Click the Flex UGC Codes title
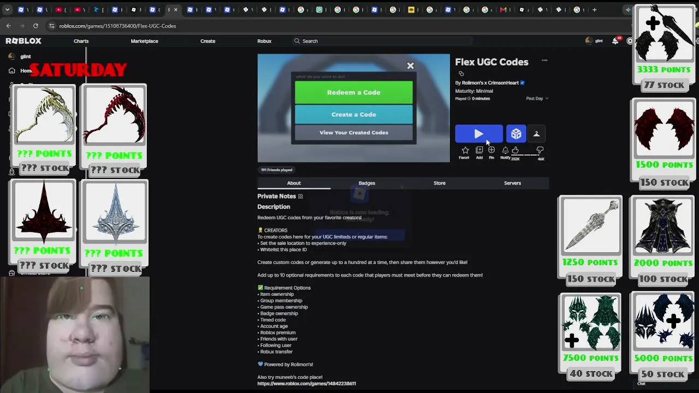This screenshot has width=699, height=393. [x=491, y=62]
